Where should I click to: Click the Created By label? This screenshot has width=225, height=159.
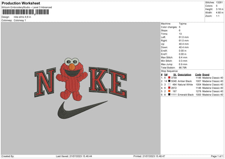(8, 156)
